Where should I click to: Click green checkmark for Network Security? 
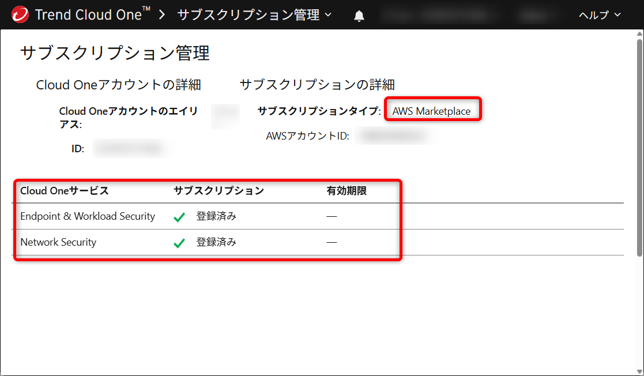[179, 243]
